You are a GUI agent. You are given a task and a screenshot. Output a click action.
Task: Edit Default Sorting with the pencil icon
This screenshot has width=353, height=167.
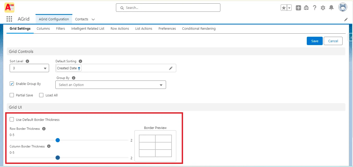click(171, 68)
